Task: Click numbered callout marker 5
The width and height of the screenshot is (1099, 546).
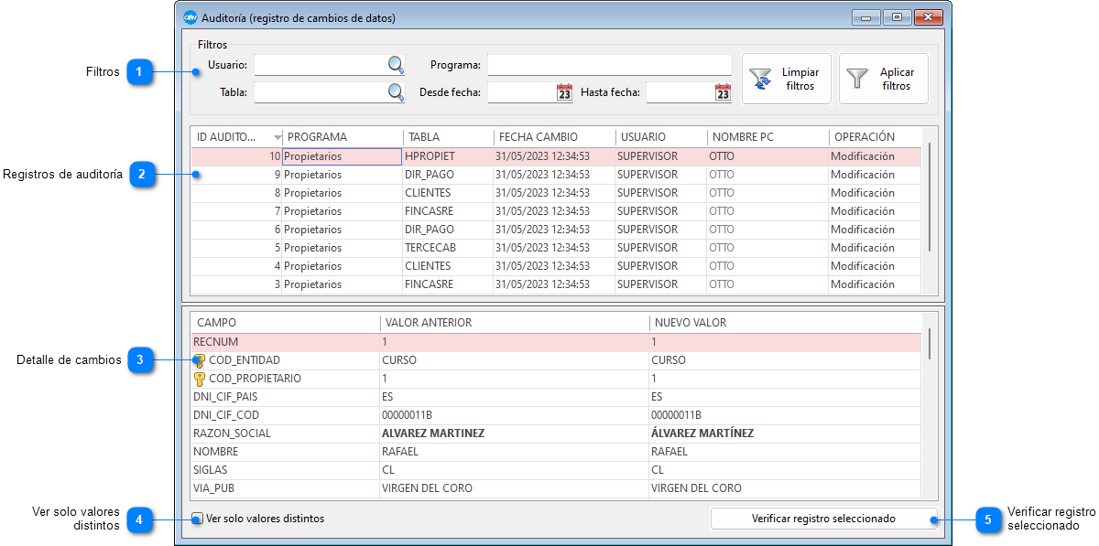Action: pyautogui.click(x=987, y=519)
